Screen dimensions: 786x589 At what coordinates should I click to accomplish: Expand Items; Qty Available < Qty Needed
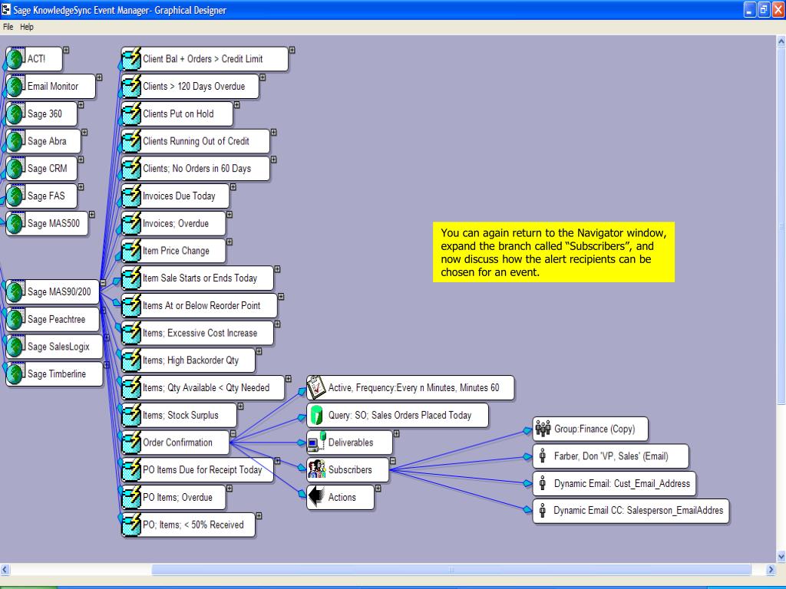(289, 379)
